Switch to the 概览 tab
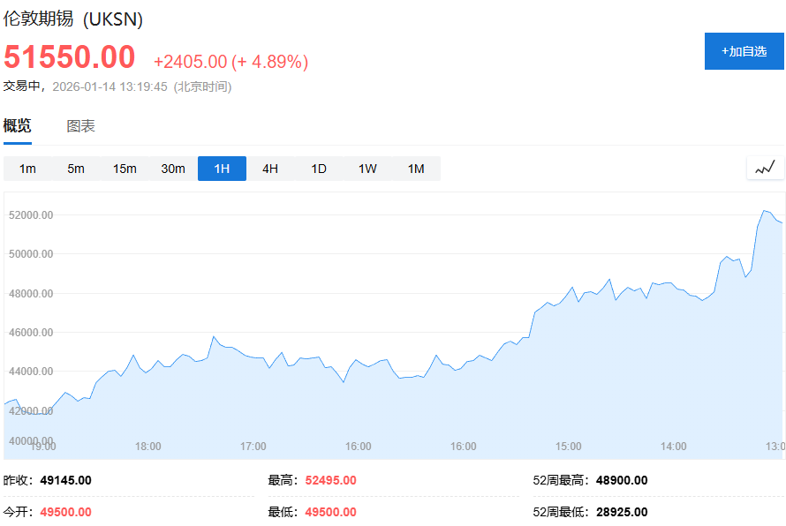Screen dimensions: 786x526 pos(18,126)
